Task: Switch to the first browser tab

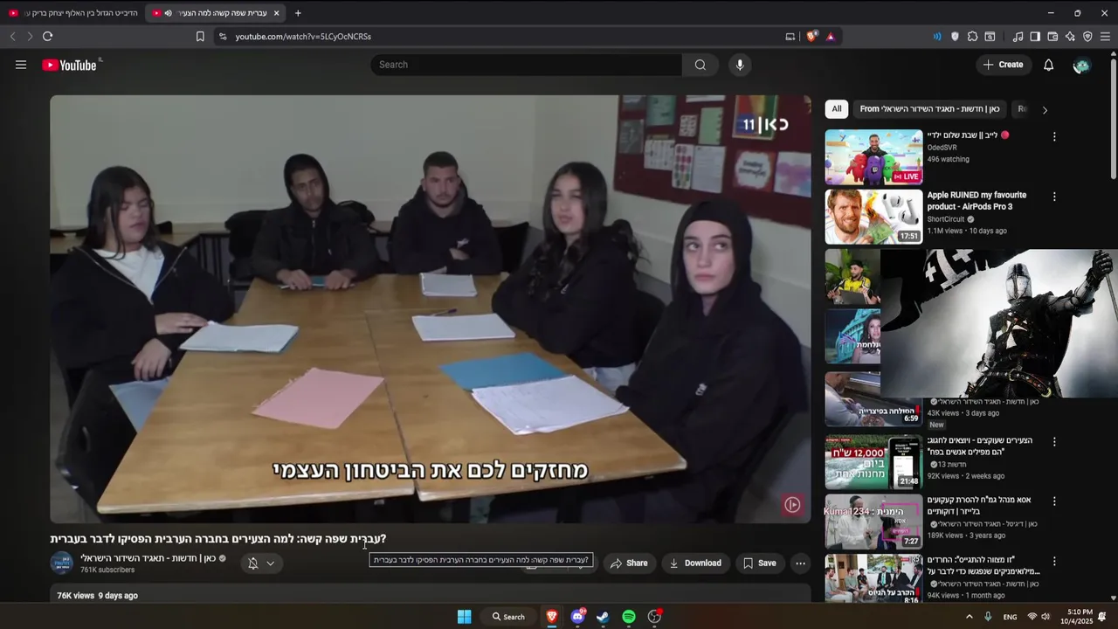Action: pyautogui.click(x=72, y=13)
